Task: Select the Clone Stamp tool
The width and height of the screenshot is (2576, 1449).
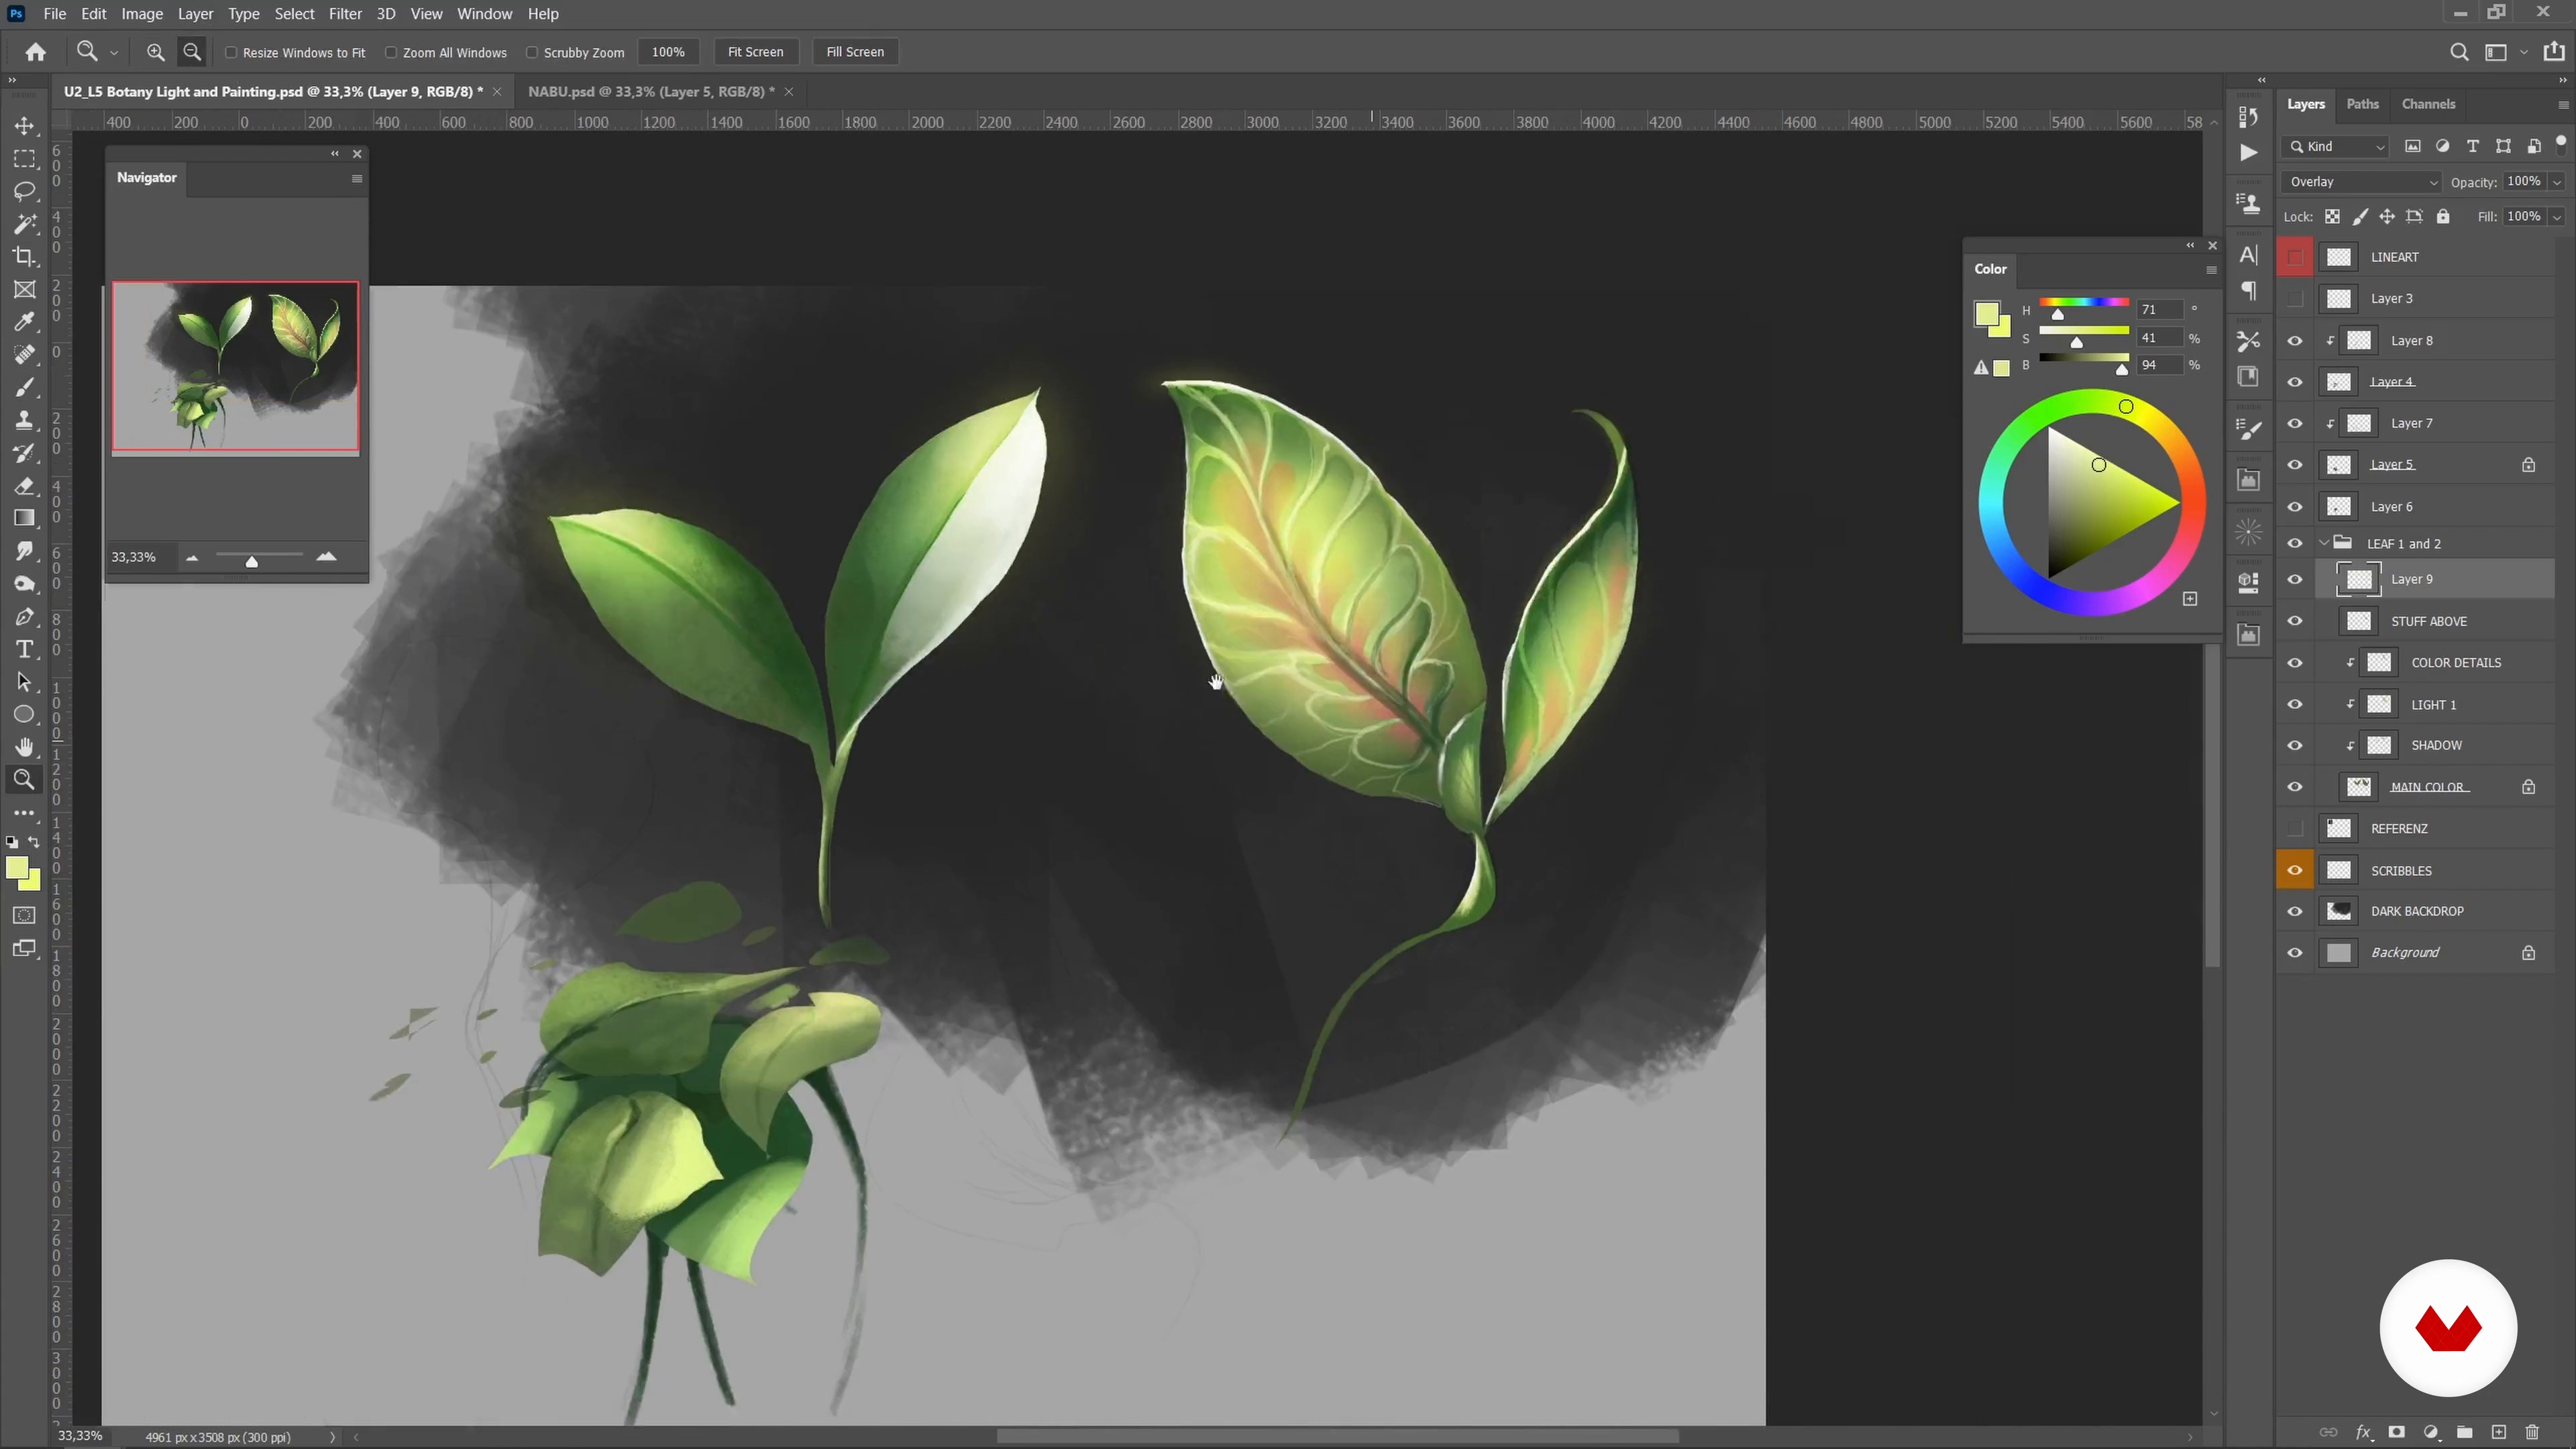Action: (24, 420)
